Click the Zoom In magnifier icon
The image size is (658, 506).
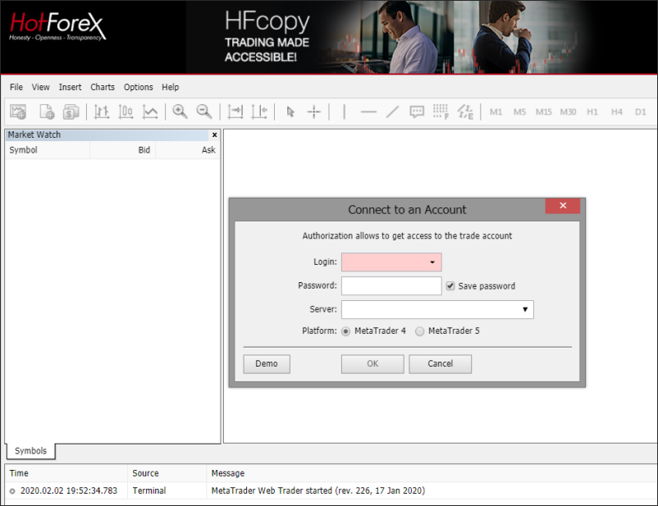click(180, 112)
